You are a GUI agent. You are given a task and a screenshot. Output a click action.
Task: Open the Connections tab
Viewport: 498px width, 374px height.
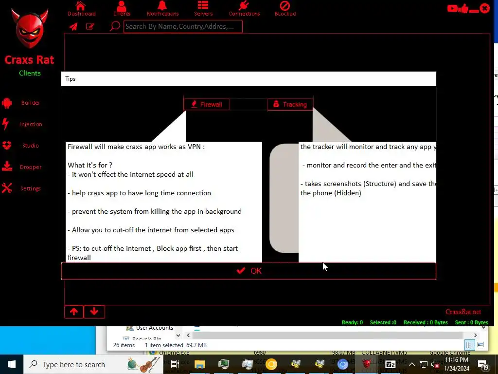pyautogui.click(x=244, y=9)
